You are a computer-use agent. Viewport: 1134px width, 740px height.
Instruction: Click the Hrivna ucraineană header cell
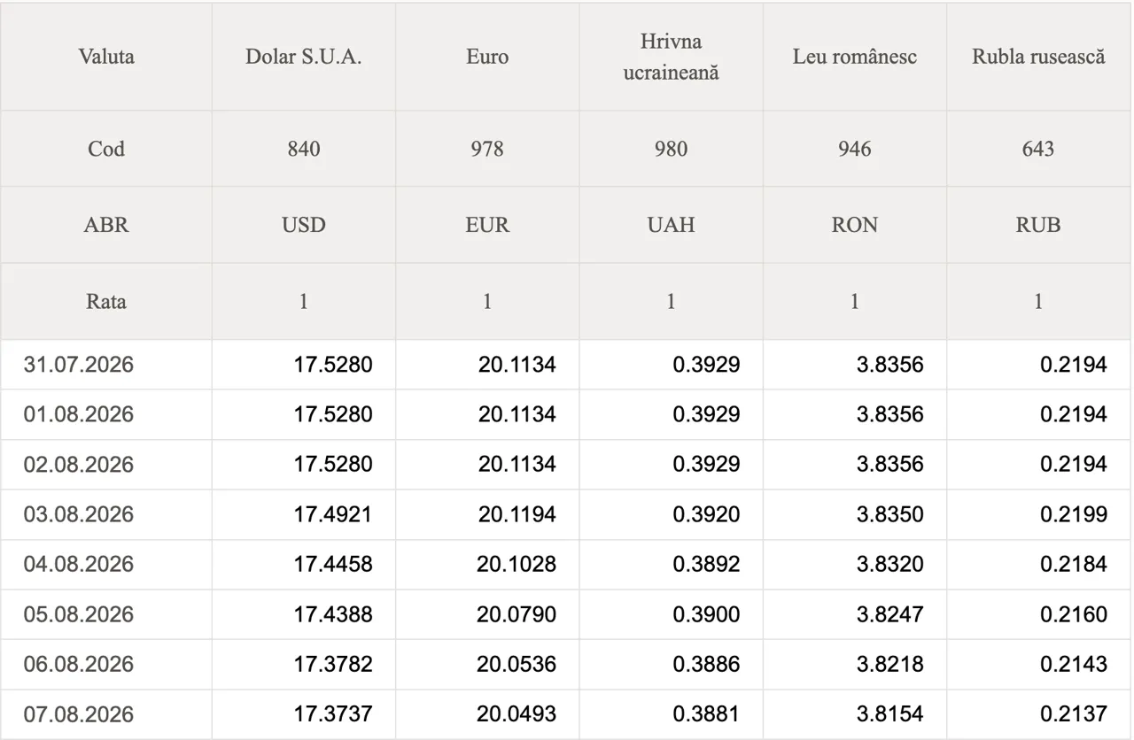tap(671, 57)
